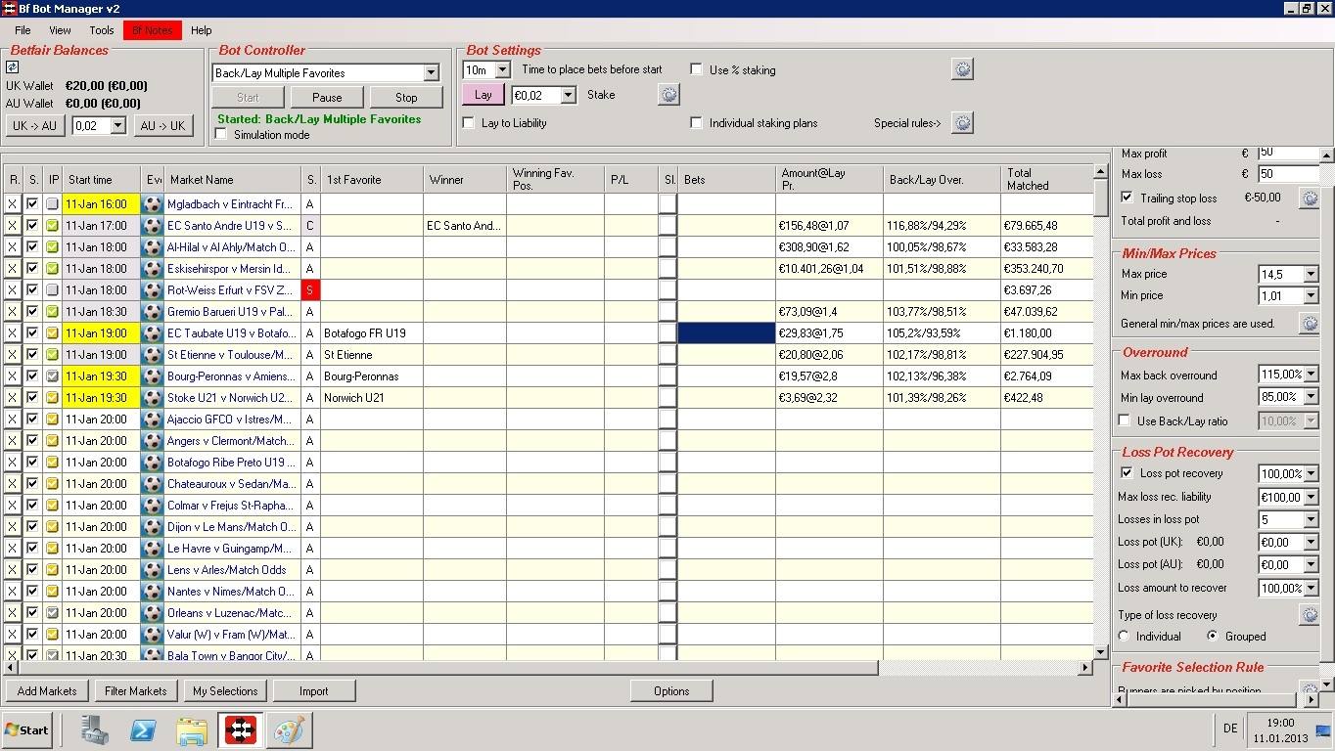Uncheck Trailing stop loss
The width and height of the screenshot is (1335, 751).
click(x=1127, y=198)
